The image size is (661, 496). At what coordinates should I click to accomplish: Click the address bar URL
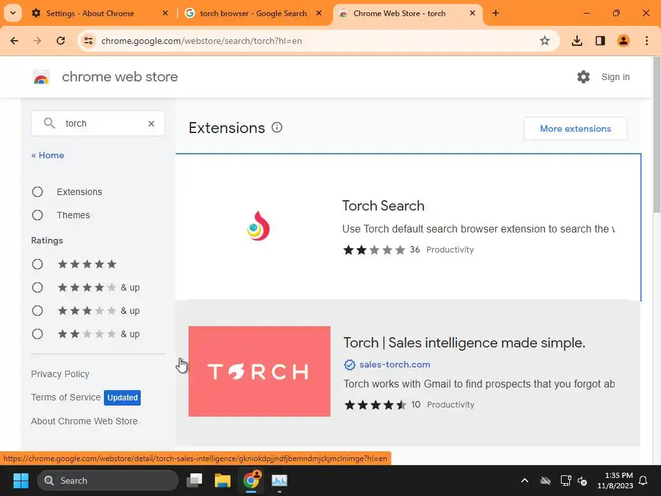tap(201, 41)
